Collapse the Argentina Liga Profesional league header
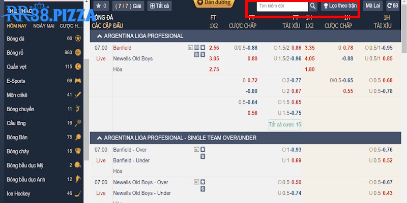The image size is (407, 203). point(97,36)
